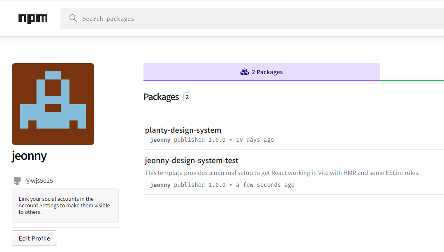Click the Vite template description text
The height and width of the screenshot is (252, 444).
tap(282, 173)
